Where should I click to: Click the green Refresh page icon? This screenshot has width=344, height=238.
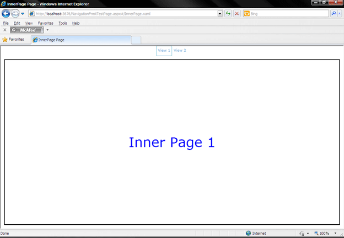click(228, 14)
